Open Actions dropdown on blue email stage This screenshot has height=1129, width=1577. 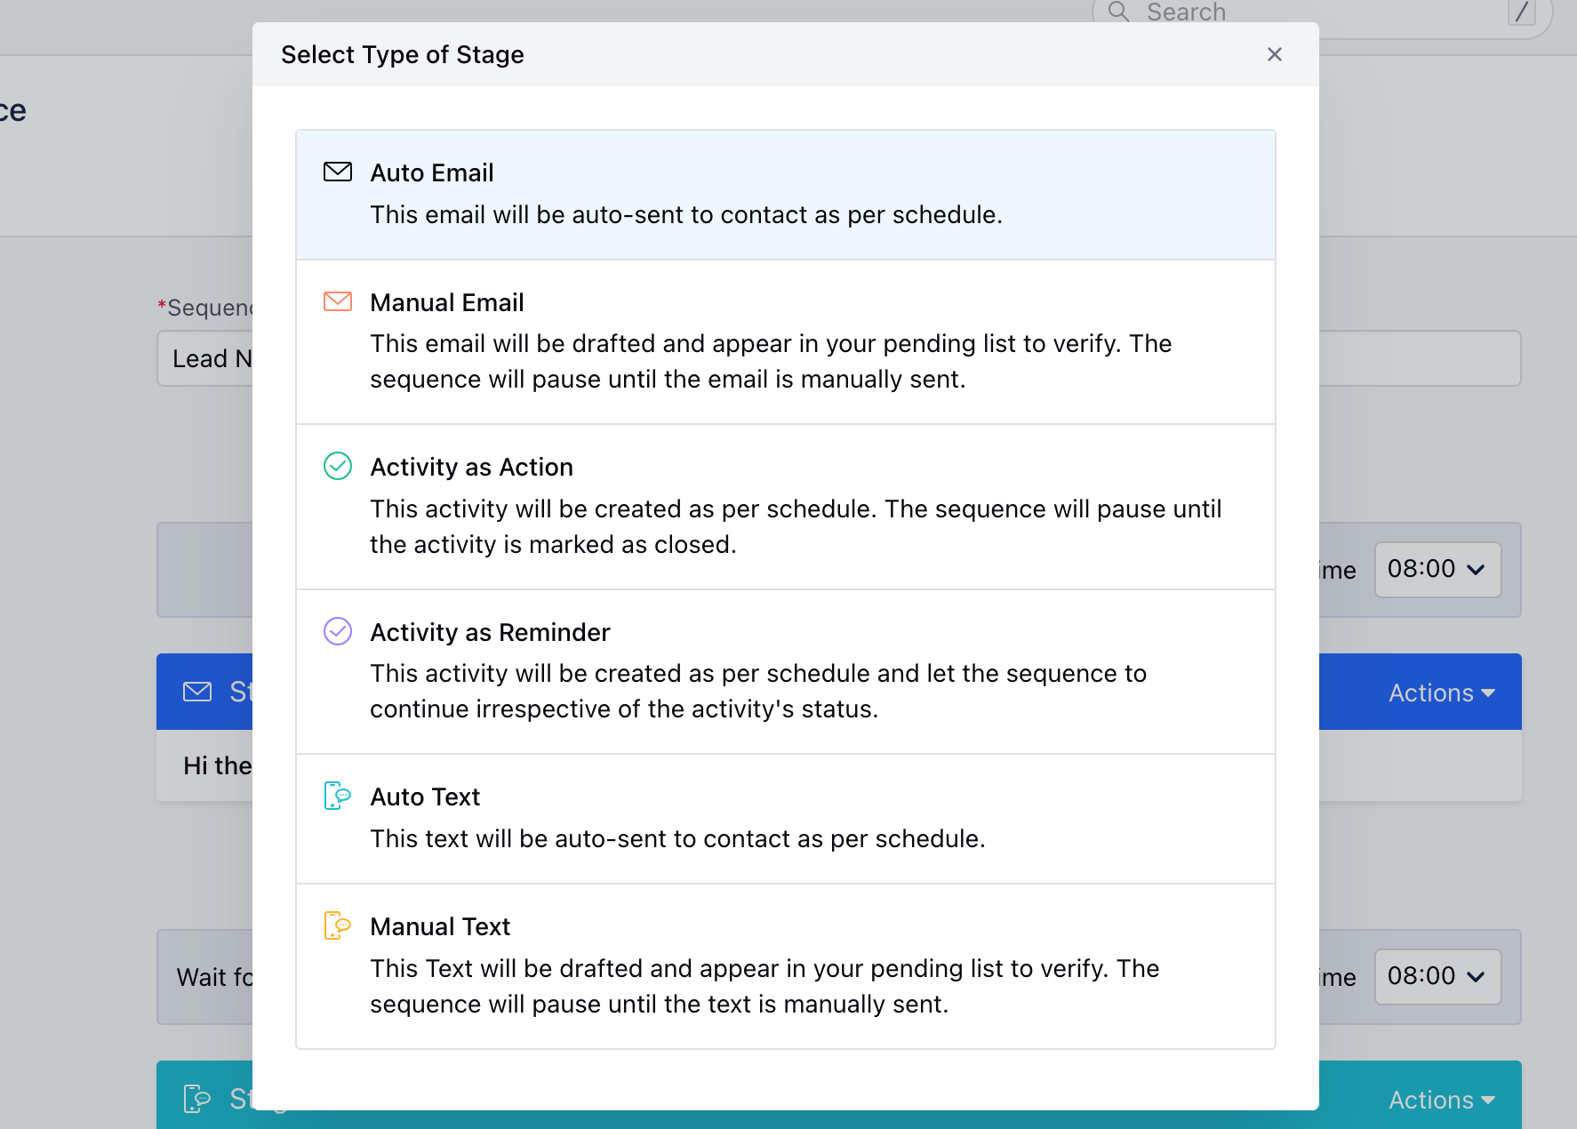[1442, 693]
